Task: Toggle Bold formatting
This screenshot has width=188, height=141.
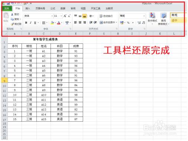Action: (26, 23)
